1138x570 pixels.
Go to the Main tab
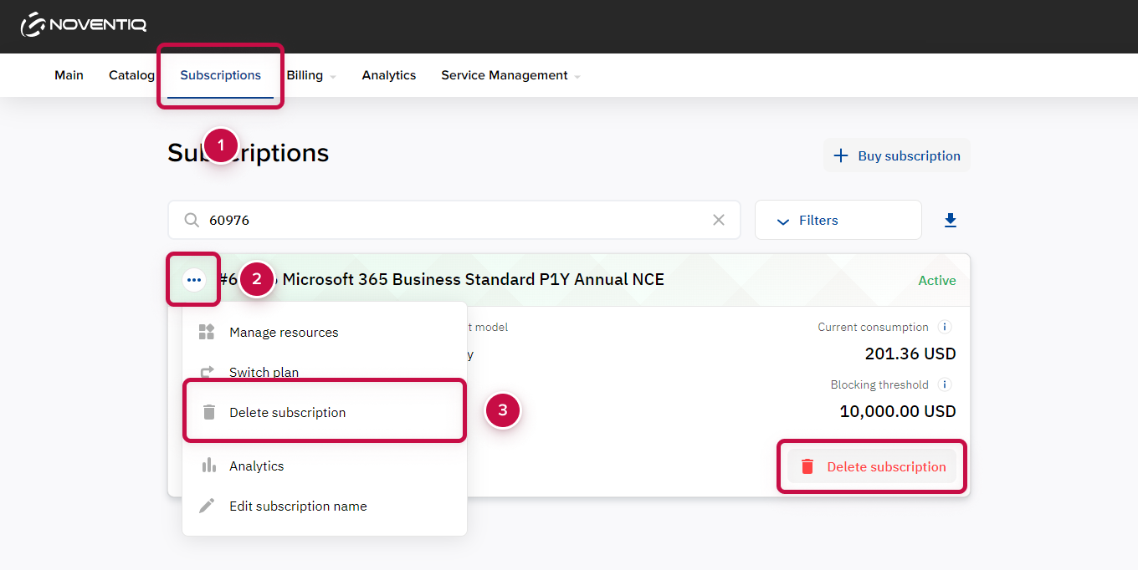[69, 75]
